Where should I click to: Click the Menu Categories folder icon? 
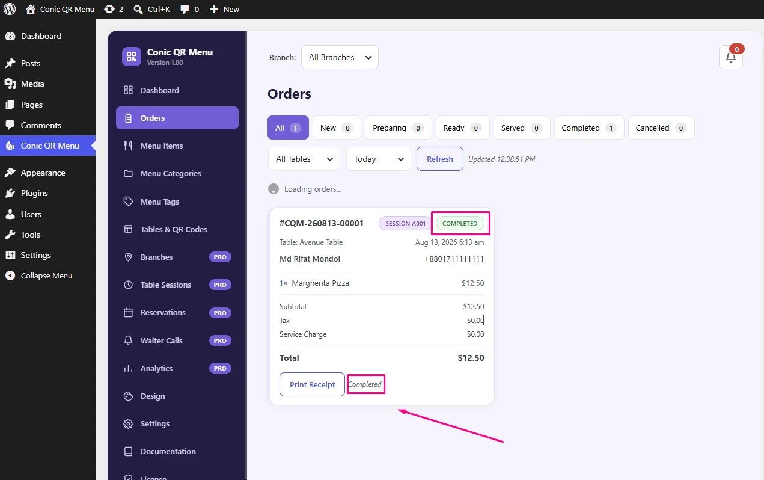128,173
